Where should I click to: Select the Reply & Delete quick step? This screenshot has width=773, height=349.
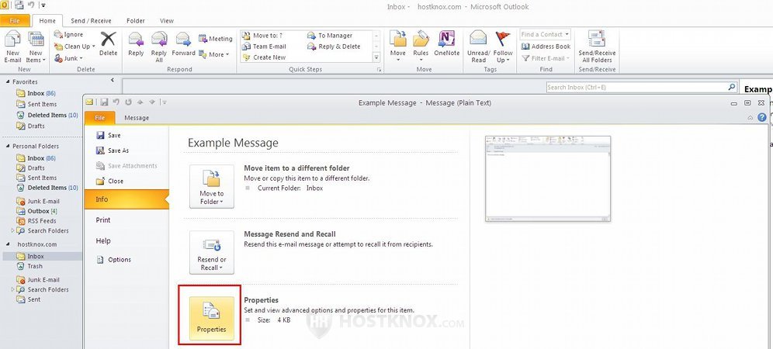click(334, 47)
